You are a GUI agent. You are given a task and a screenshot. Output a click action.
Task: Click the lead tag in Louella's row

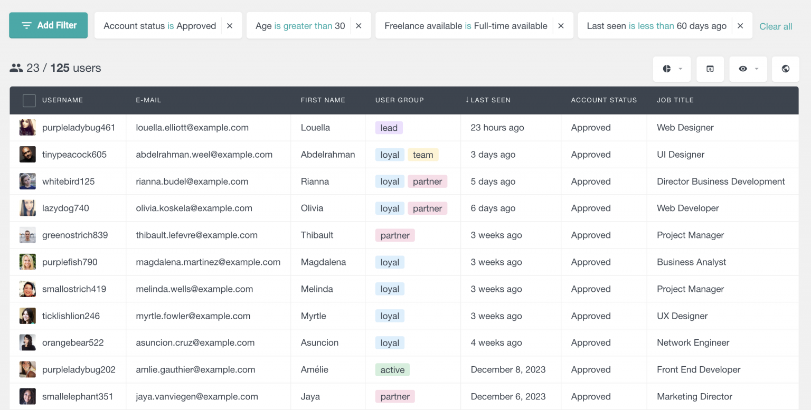[389, 128]
